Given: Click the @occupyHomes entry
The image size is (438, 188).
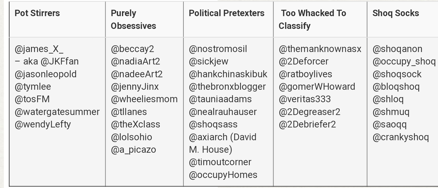Looking at the screenshot, I should [x=223, y=175].
